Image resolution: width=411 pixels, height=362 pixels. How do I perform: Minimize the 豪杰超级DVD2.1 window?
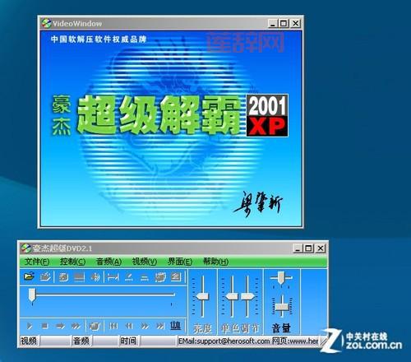click(x=298, y=248)
